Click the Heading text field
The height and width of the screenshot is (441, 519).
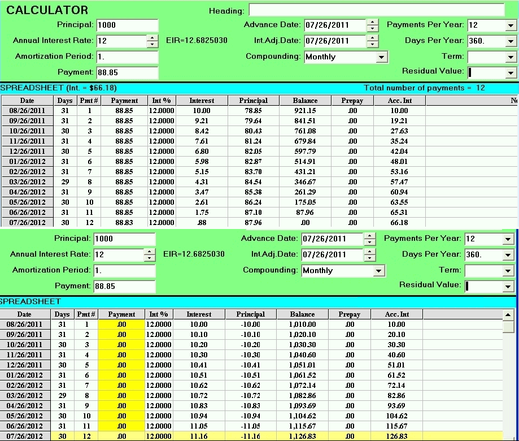pyautogui.click(x=376, y=10)
